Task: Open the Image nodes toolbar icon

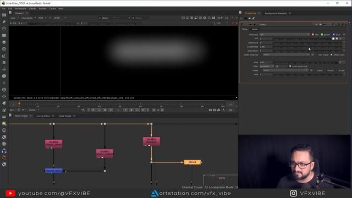Action: coord(4,15)
